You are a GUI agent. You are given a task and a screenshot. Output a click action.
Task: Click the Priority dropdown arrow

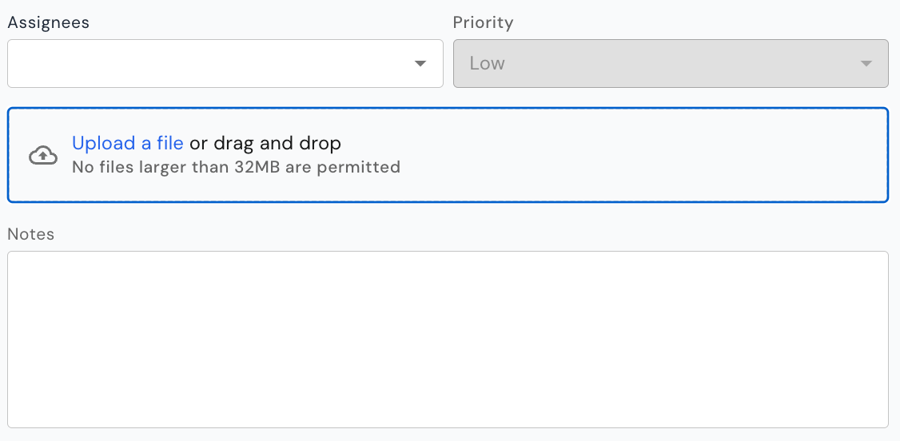[x=866, y=64]
